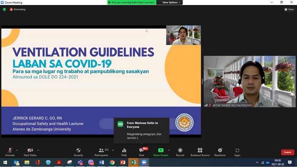Open the OneDrive tray icon
This screenshot has height=167, width=297.
(x=268, y=162)
